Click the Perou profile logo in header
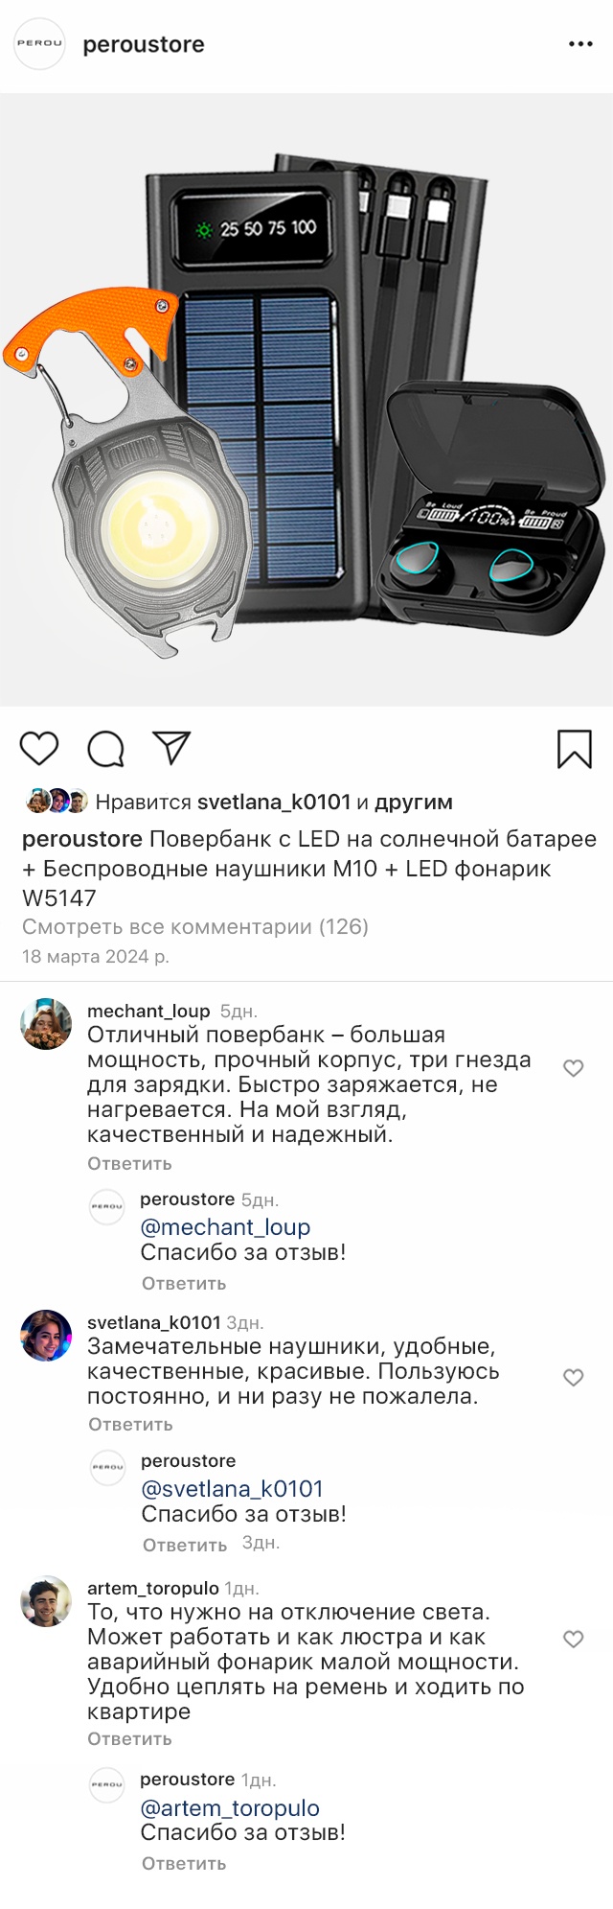 tap(39, 43)
